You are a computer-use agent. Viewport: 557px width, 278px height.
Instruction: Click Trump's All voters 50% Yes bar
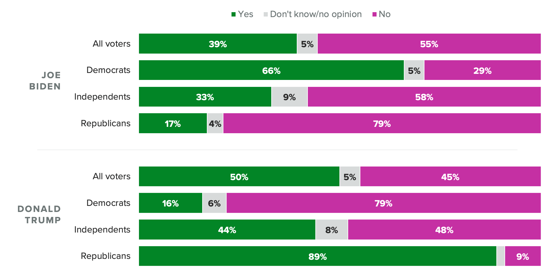[x=239, y=177]
